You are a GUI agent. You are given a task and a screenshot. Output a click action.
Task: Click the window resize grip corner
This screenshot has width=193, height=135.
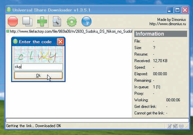pyautogui.click(x=187, y=127)
